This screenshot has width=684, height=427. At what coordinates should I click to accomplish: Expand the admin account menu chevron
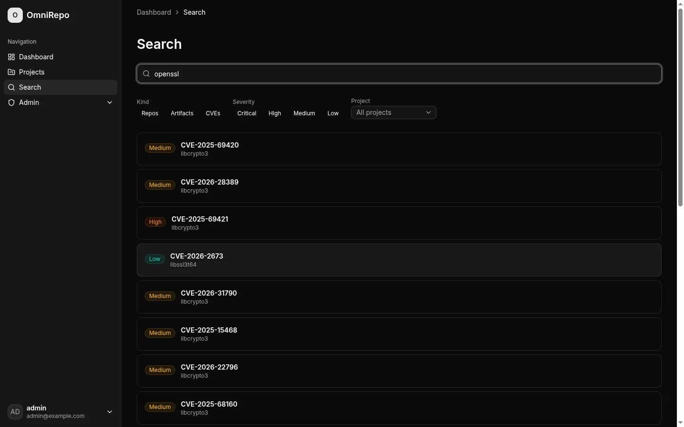(110, 412)
